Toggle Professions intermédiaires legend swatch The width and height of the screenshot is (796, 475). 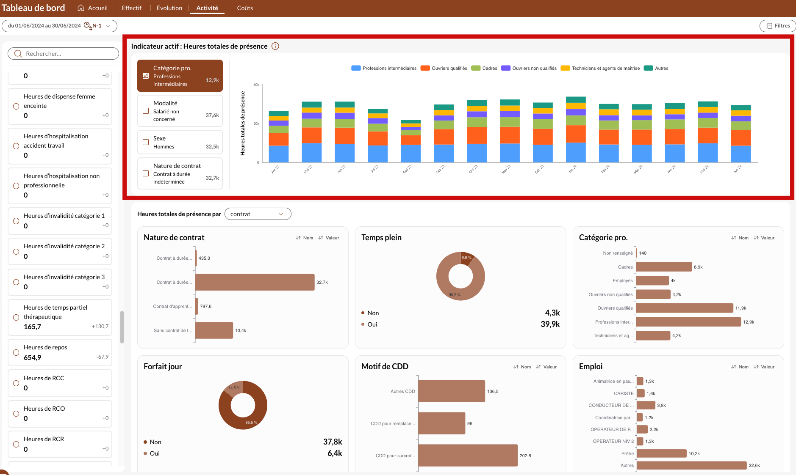(356, 68)
